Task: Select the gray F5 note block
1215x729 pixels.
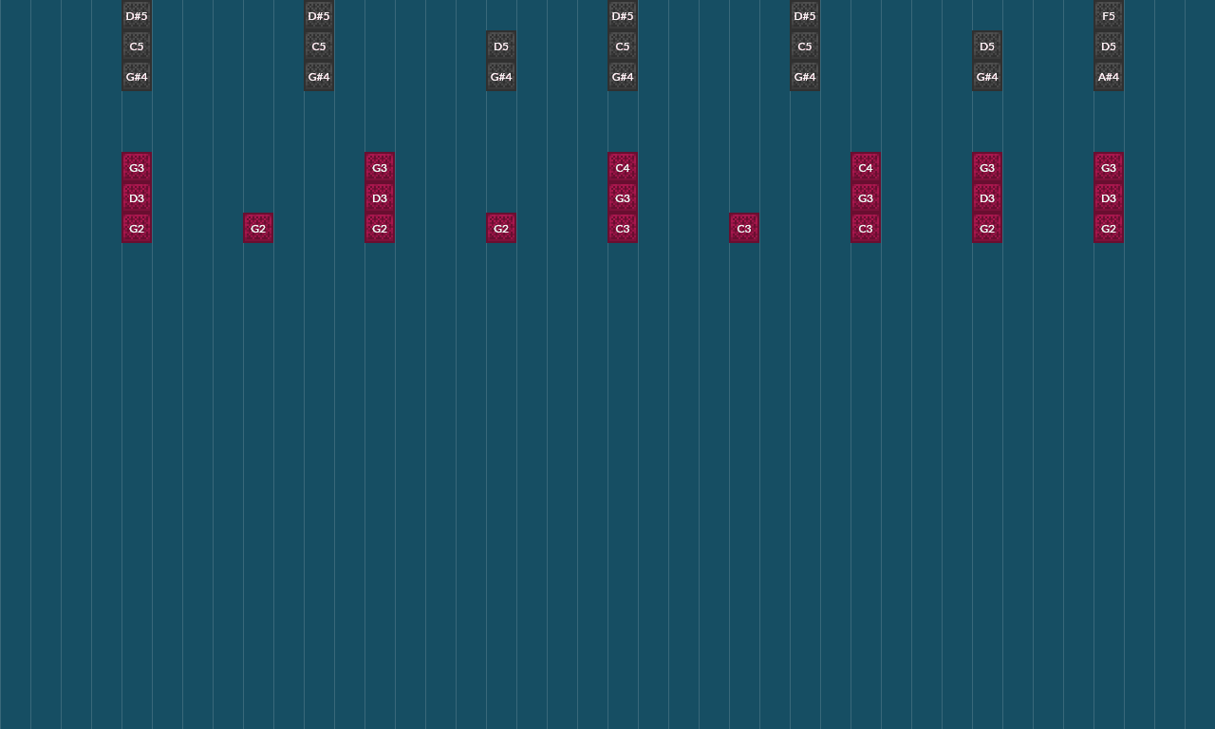Action: [1108, 15]
